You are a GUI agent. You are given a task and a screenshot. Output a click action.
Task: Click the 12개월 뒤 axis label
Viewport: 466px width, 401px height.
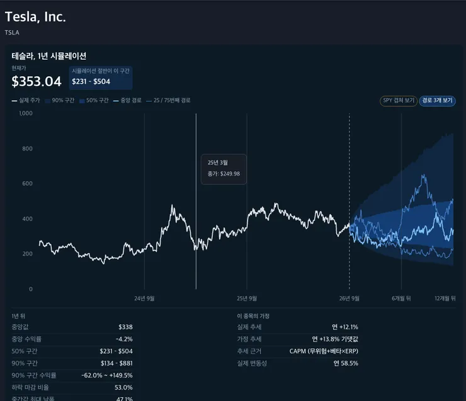click(x=445, y=298)
